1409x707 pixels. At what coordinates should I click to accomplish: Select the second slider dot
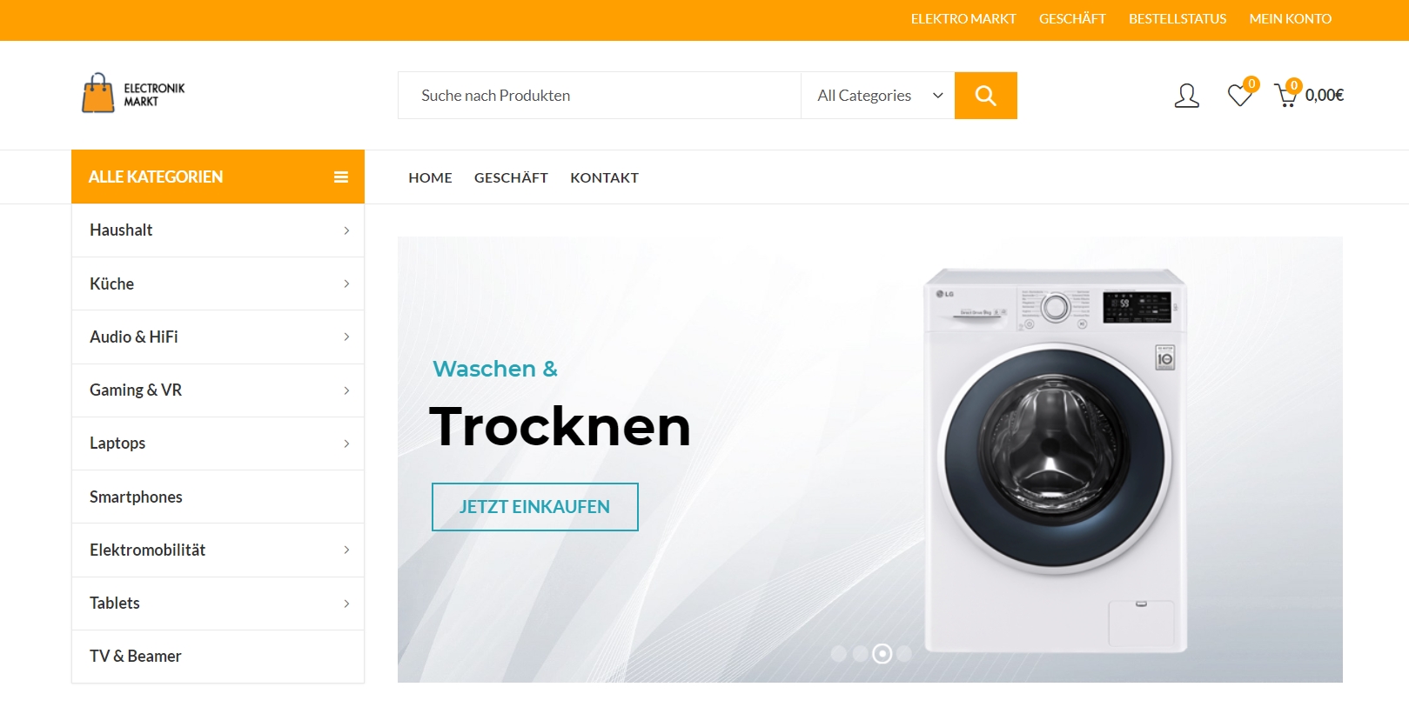coord(860,654)
